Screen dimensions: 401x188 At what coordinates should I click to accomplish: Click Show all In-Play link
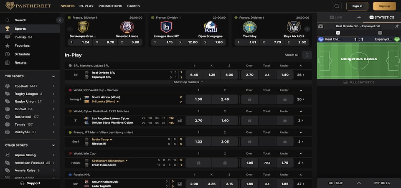tap(292, 55)
